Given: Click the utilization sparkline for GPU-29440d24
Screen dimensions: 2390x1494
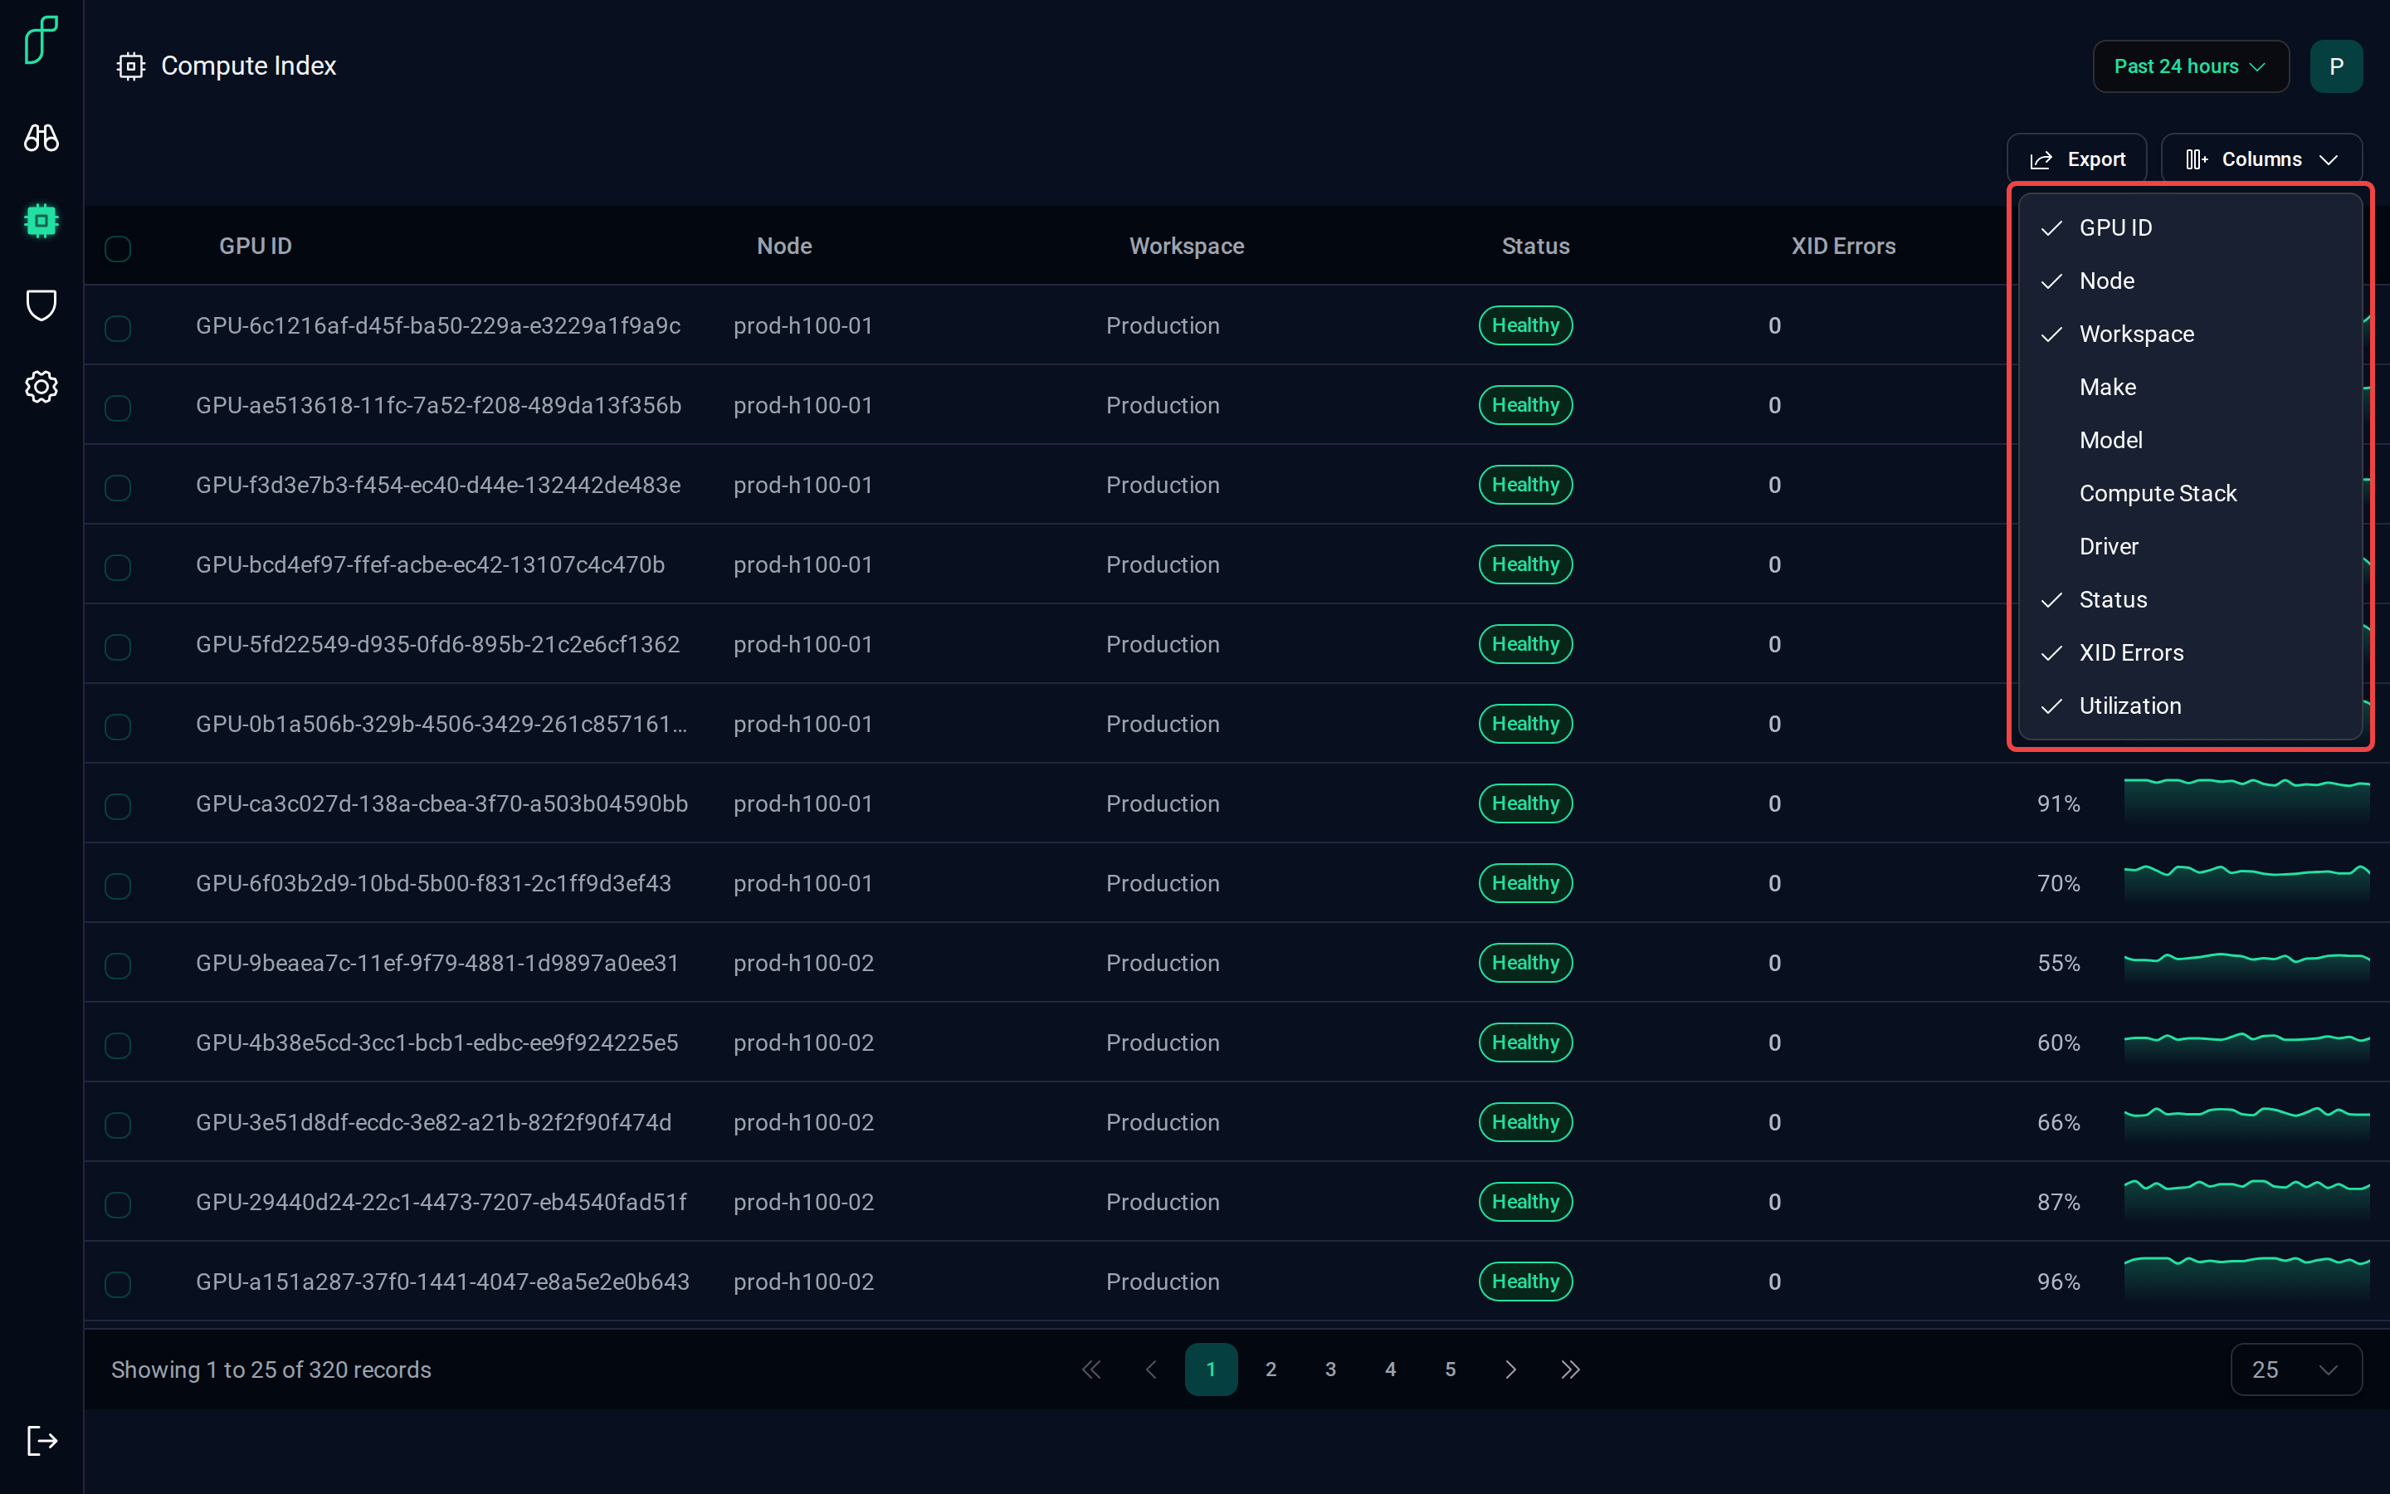Looking at the screenshot, I should coord(2246,1202).
